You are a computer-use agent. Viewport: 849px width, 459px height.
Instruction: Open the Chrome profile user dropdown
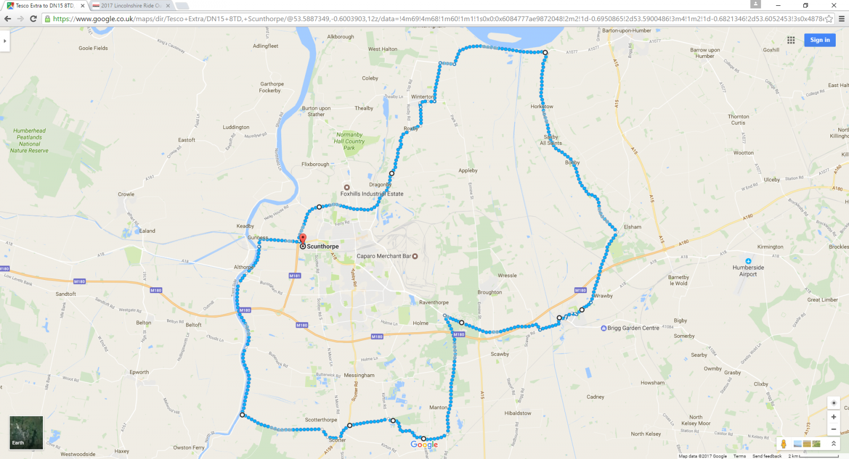click(x=756, y=4)
